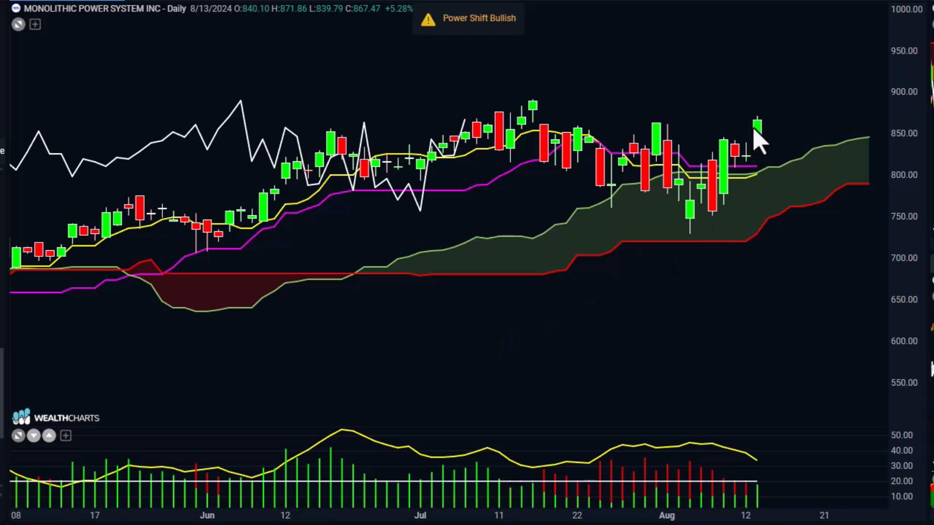Click the 21 date label on time axis

(824, 515)
